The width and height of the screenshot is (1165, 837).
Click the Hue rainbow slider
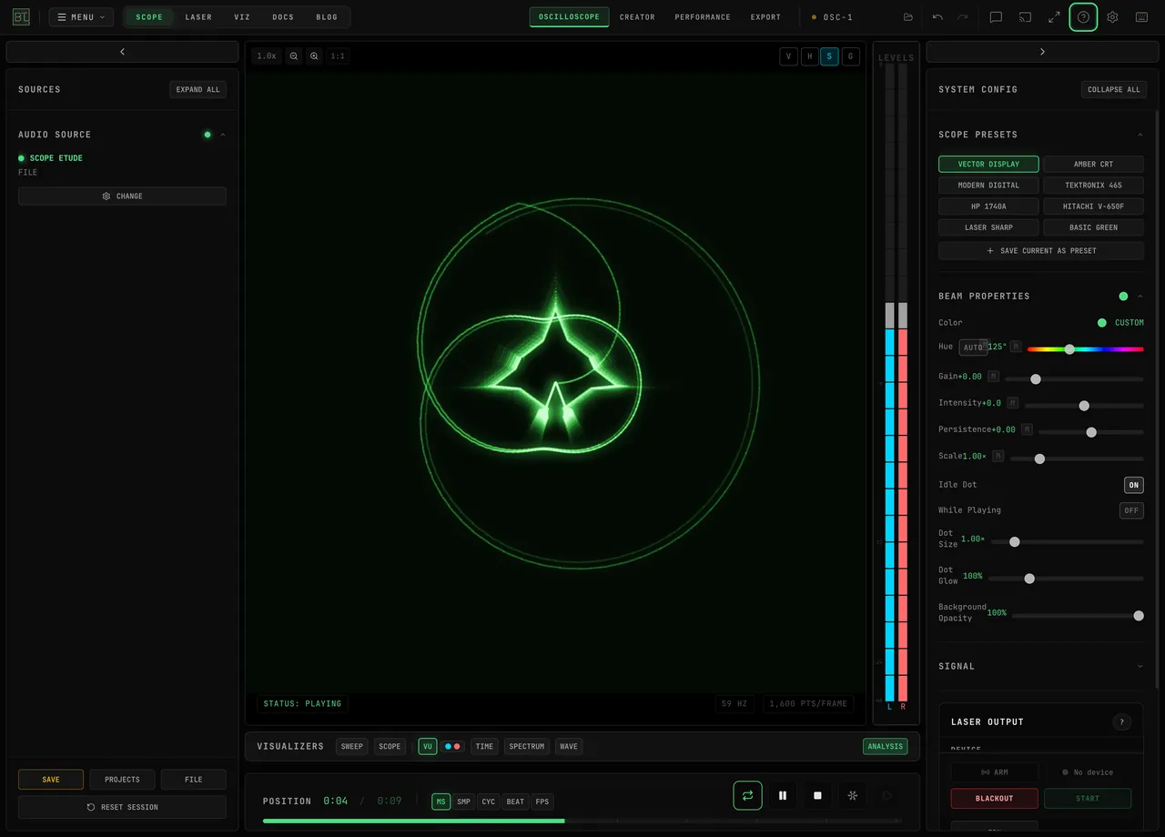point(1086,349)
